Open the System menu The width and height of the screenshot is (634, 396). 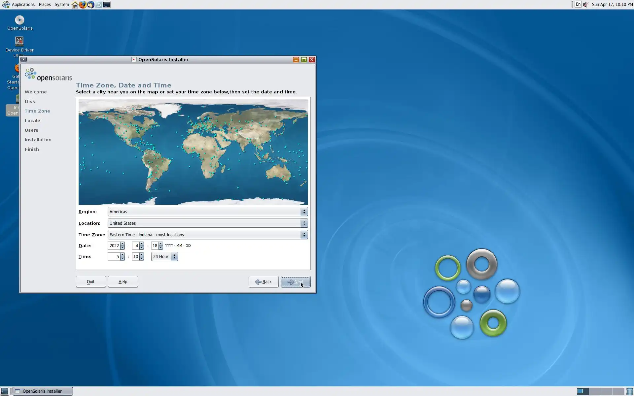pyautogui.click(x=62, y=5)
